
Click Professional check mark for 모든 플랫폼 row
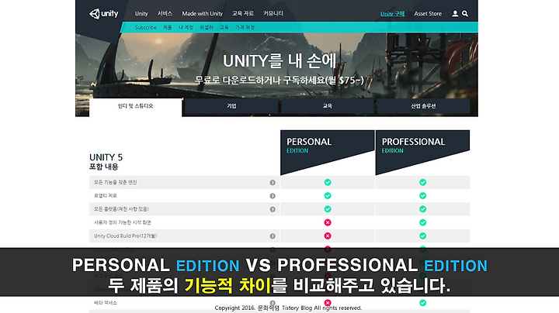[x=423, y=209]
